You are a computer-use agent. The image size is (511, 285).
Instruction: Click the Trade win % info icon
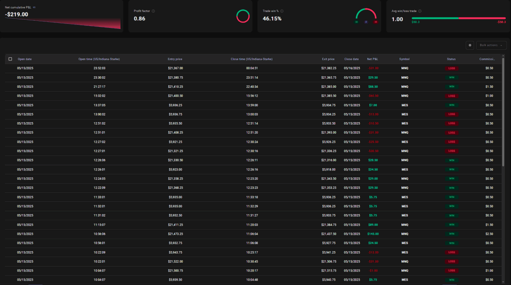pyautogui.click(x=282, y=11)
